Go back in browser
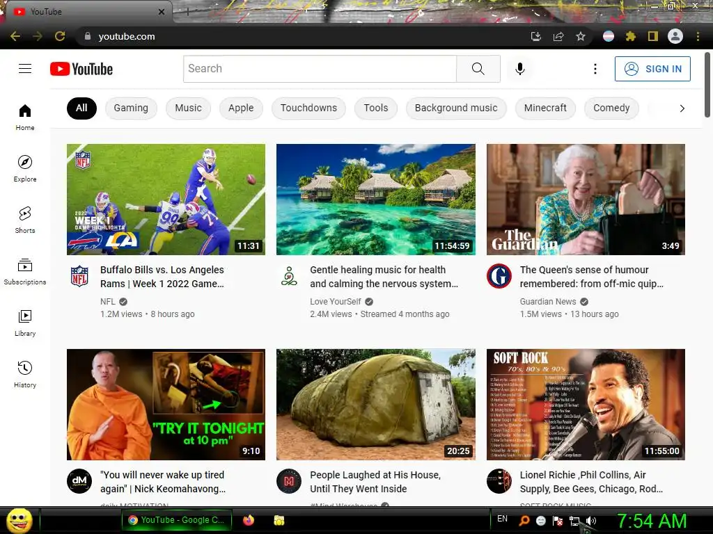The width and height of the screenshot is (713, 534). click(15, 36)
